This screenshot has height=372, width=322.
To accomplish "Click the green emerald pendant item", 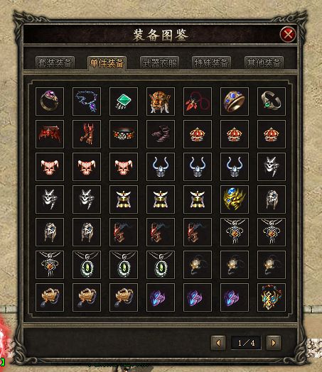I will 124,102.
